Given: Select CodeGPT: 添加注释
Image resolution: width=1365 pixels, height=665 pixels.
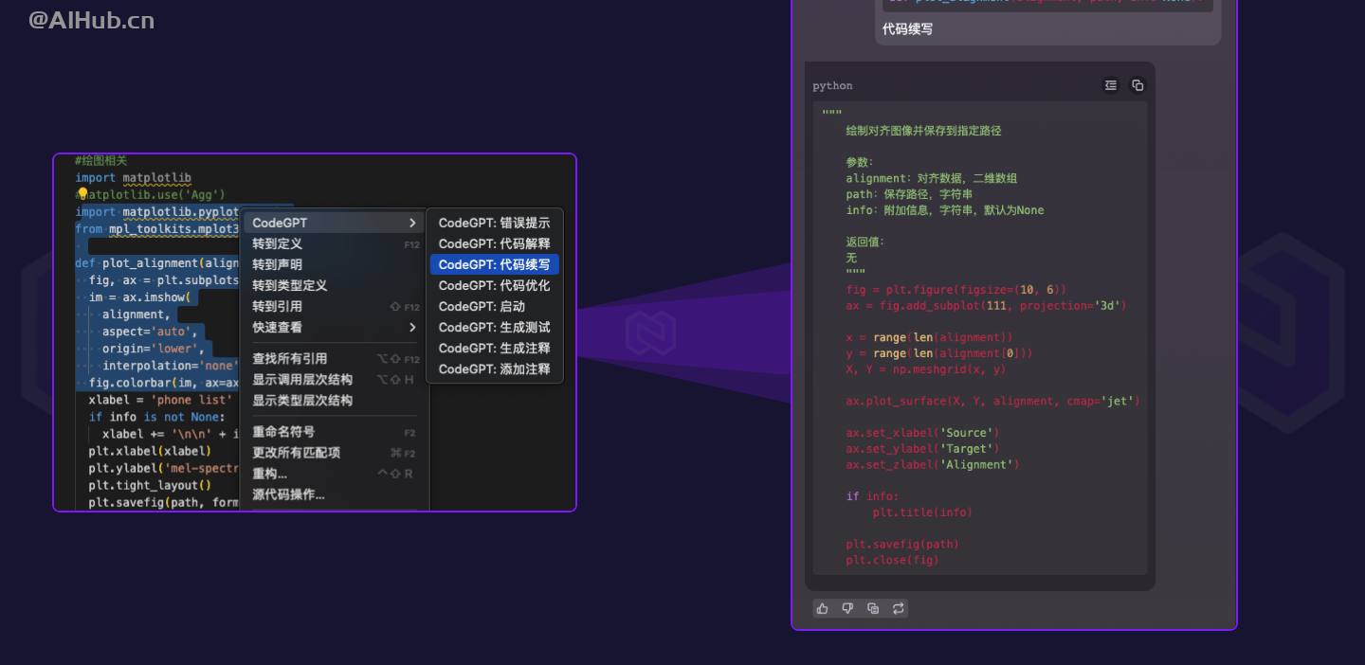Looking at the screenshot, I should (495, 368).
